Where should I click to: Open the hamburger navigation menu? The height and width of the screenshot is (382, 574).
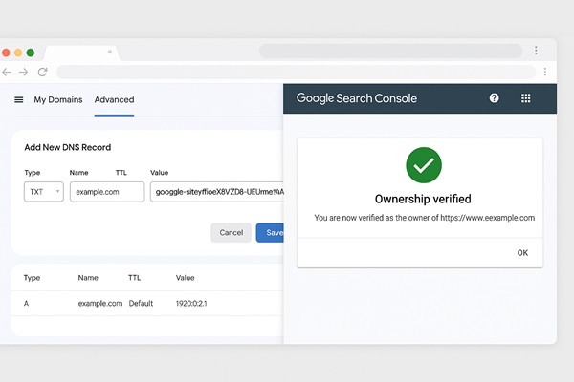[x=18, y=99]
